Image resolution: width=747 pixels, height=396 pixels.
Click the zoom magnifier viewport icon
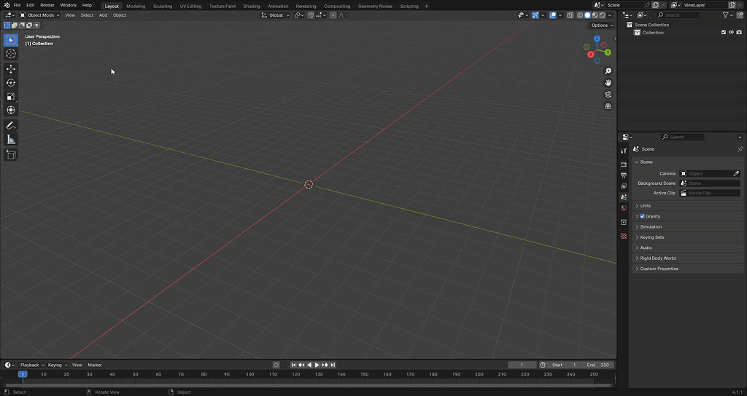[x=608, y=71]
